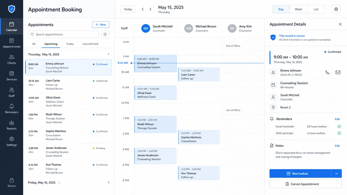Select the Today tab in list
The image size is (347, 195).
pyautogui.click(x=70, y=44)
